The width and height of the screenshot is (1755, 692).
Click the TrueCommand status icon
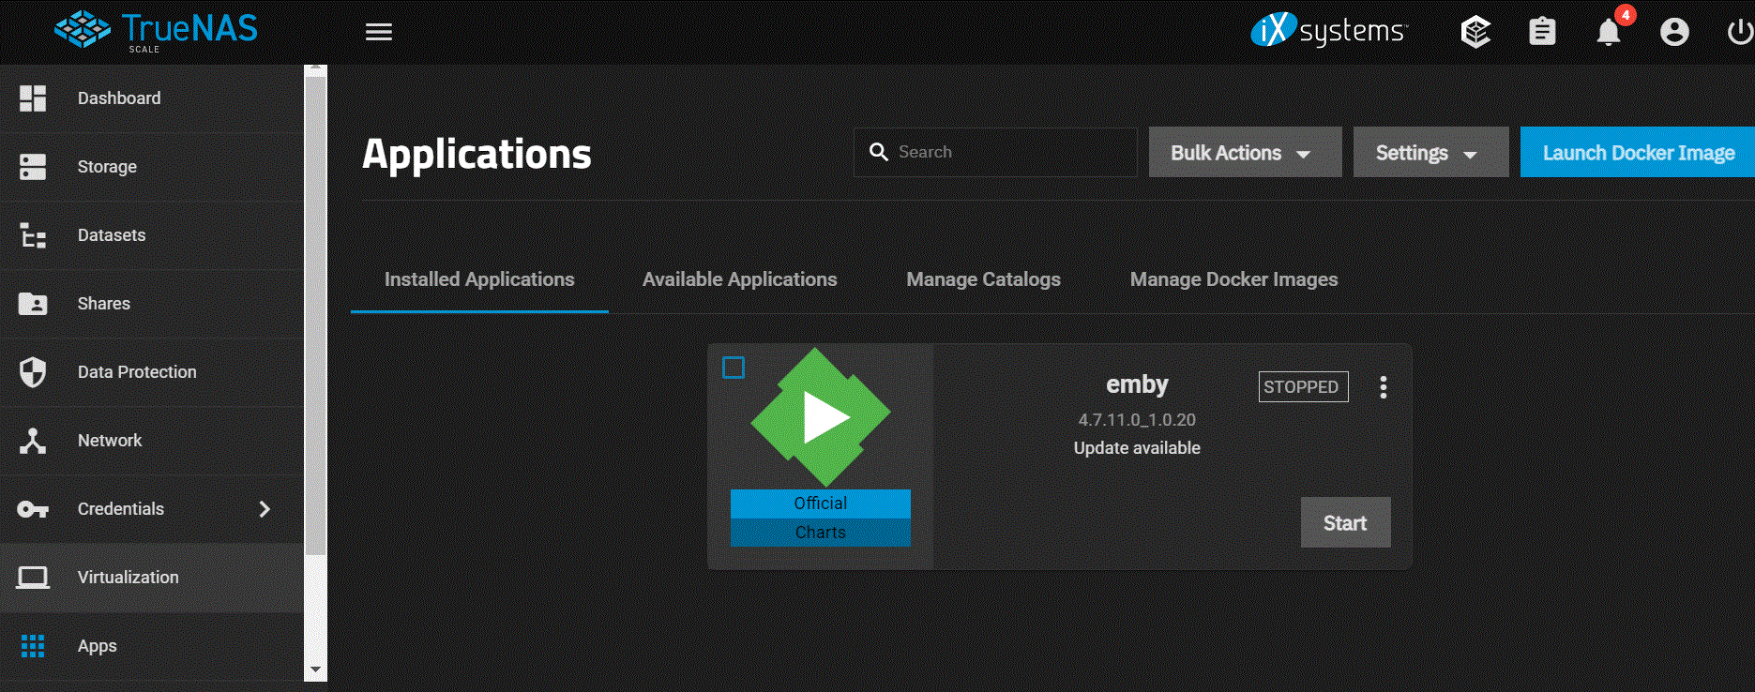(x=1475, y=33)
